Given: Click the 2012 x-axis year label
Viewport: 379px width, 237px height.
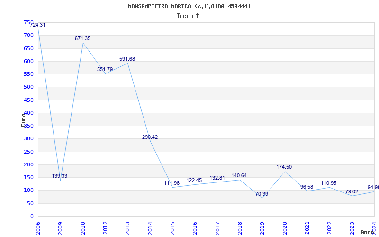Looking at the screenshot, I should pyautogui.click(x=105, y=228).
